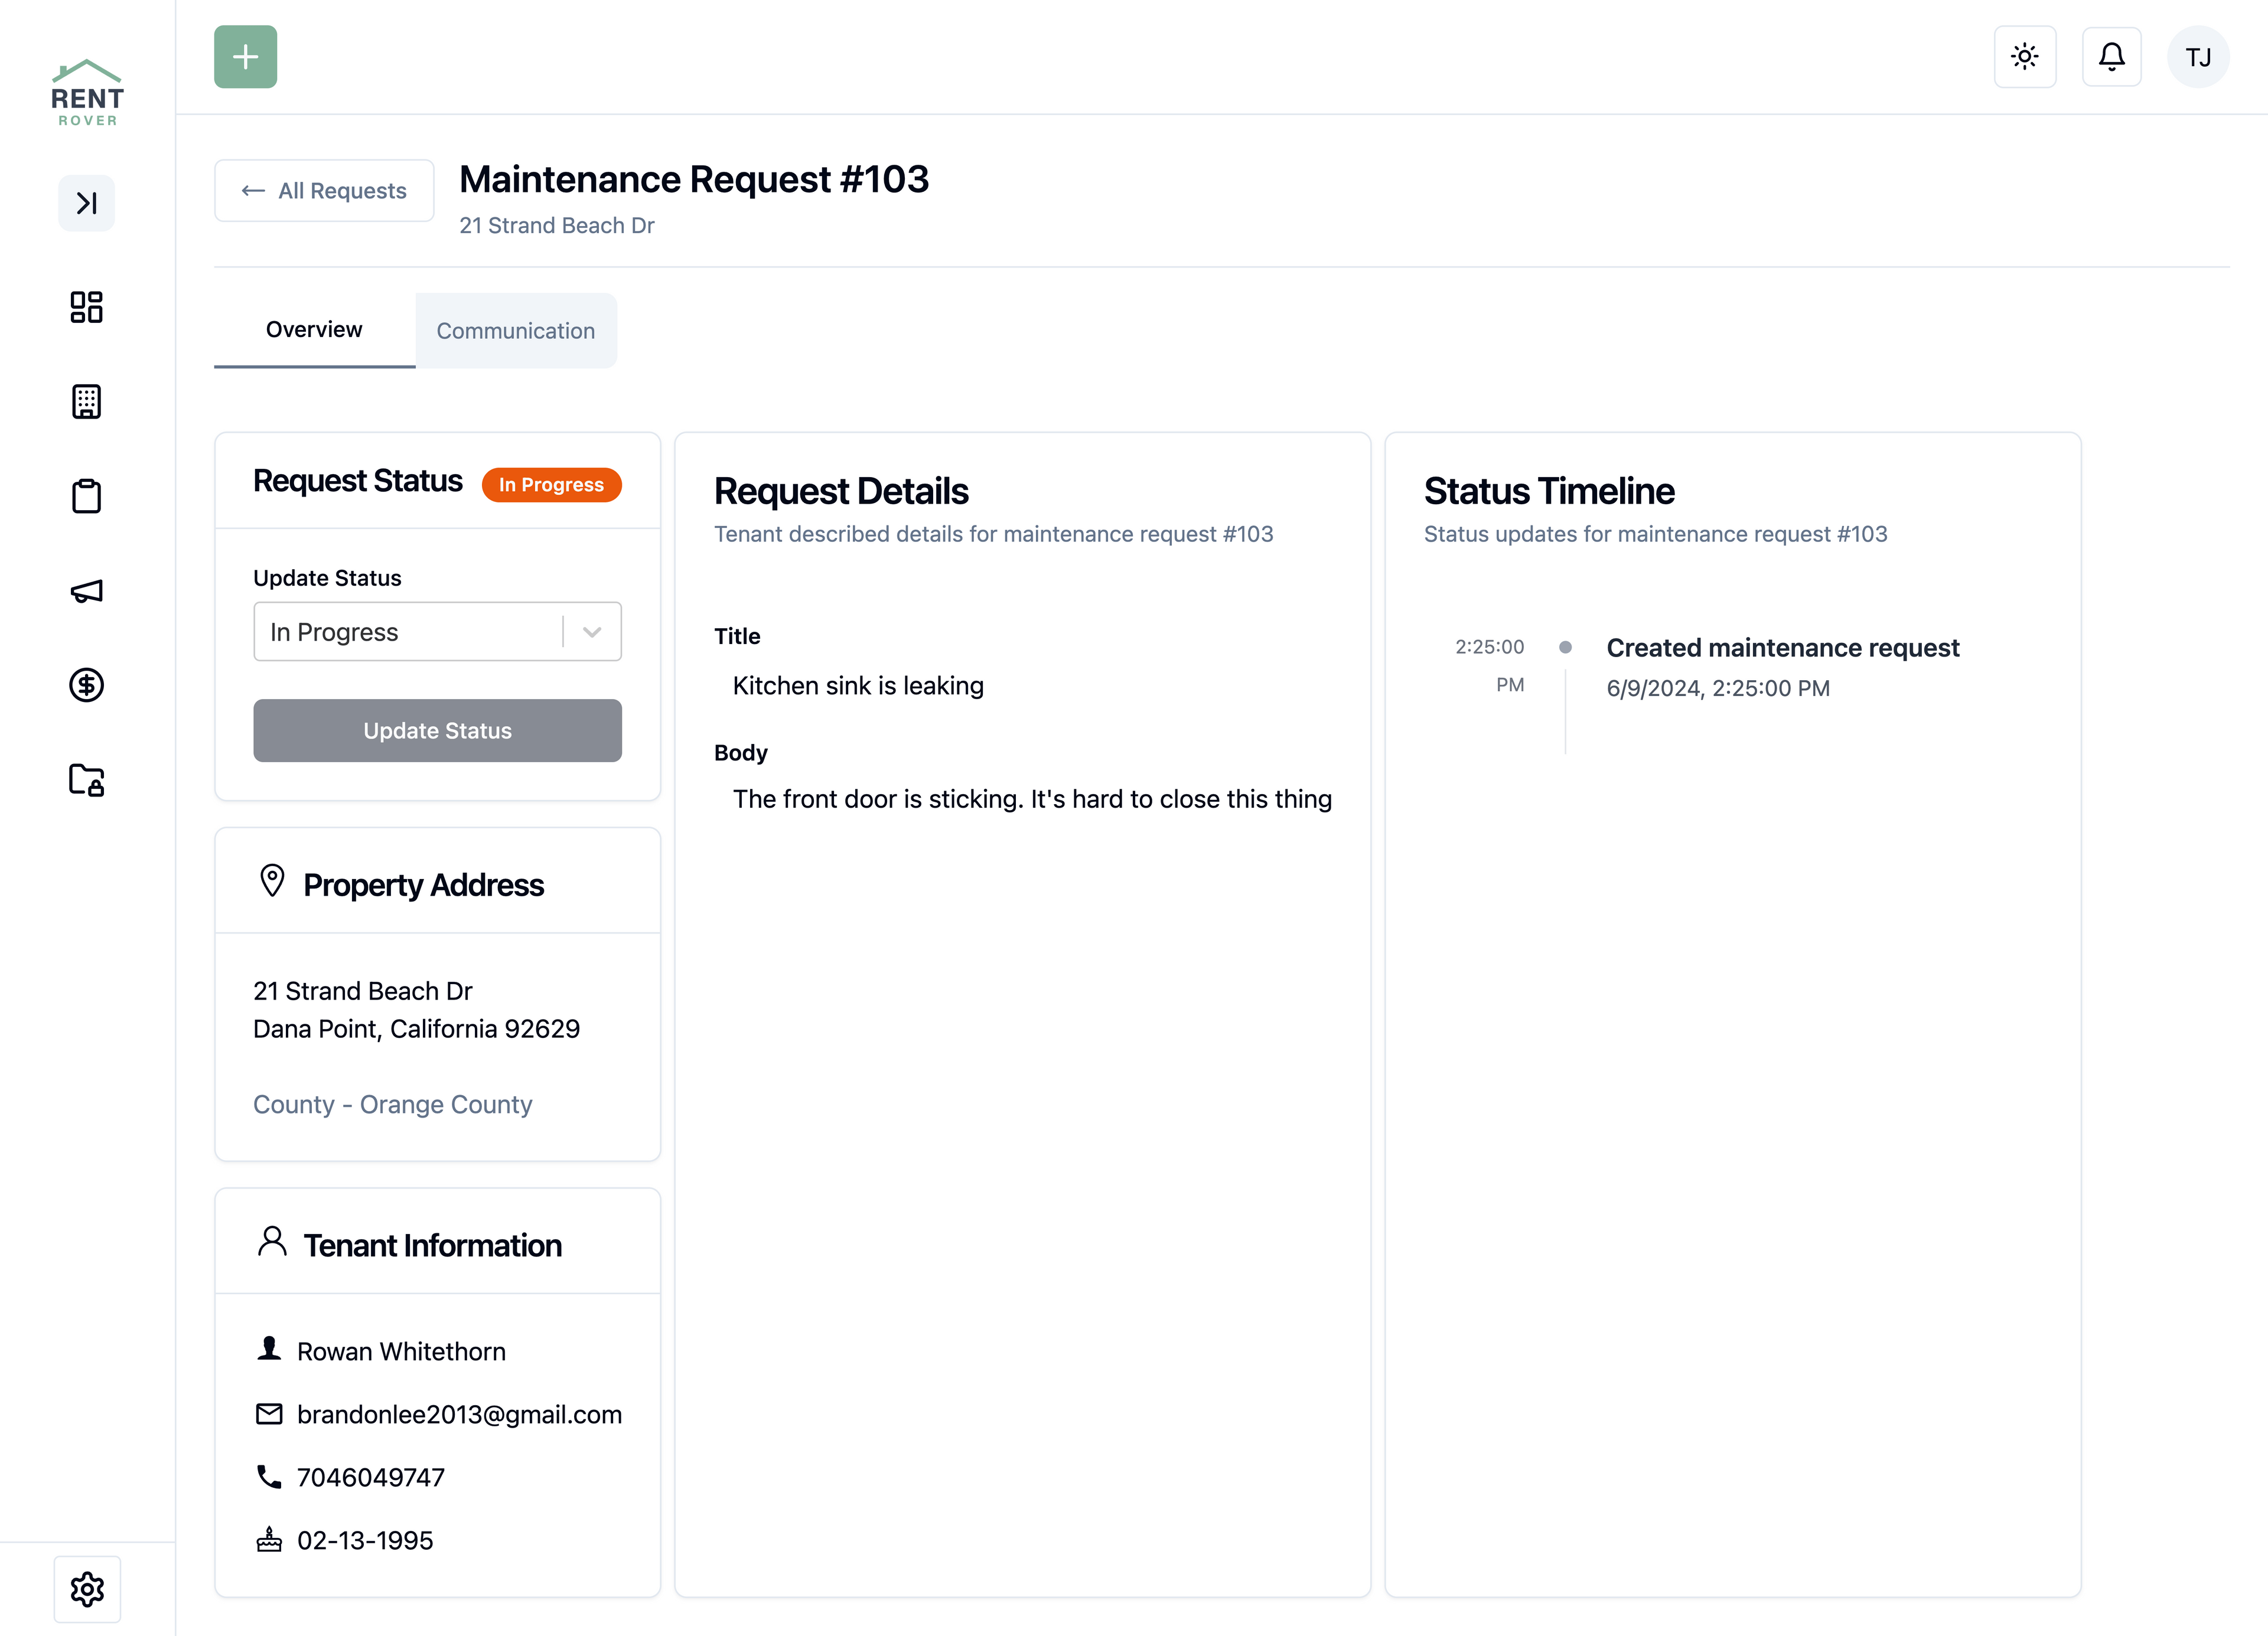Click the settings gear icon
This screenshot has width=2268, height=1636.
86,1588
